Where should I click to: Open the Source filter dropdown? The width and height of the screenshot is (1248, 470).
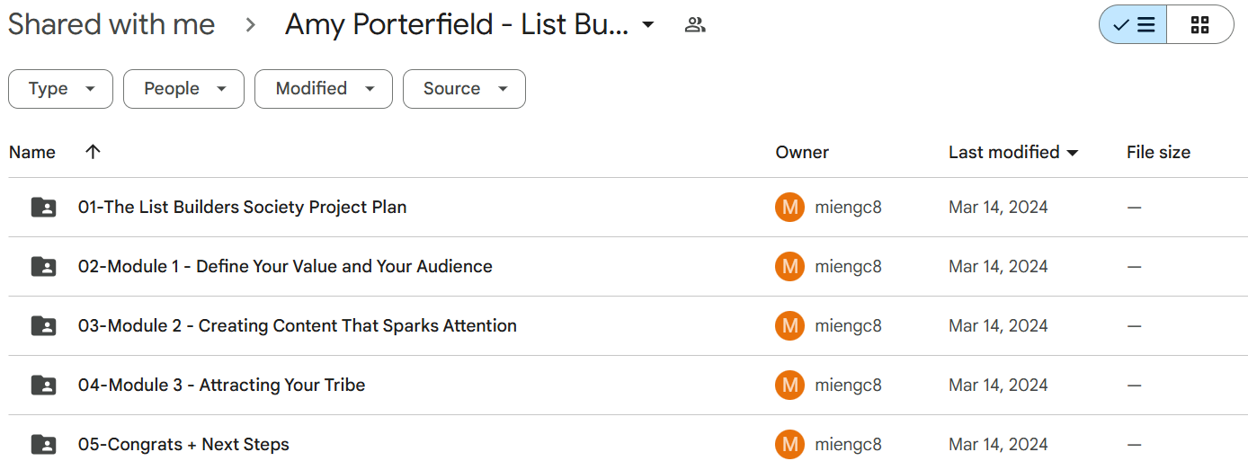coord(464,89)
